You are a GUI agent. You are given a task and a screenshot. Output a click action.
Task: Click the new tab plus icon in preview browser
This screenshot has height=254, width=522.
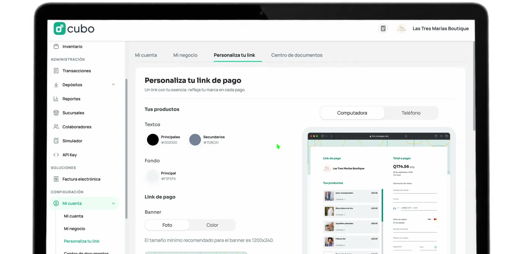pyautogui.click(x=441, y=136)
